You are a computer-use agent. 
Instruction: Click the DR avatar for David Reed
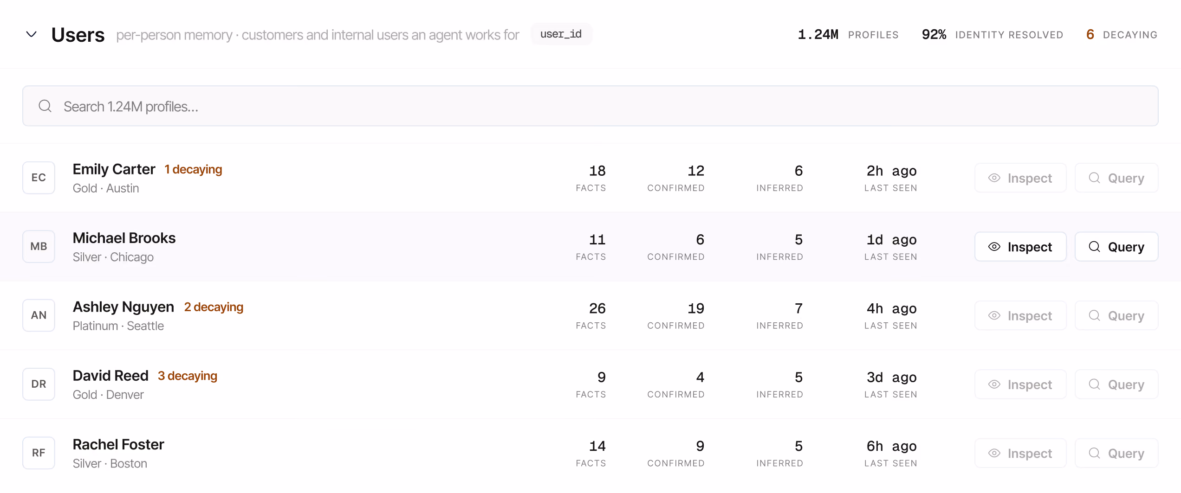coord(39,384)
